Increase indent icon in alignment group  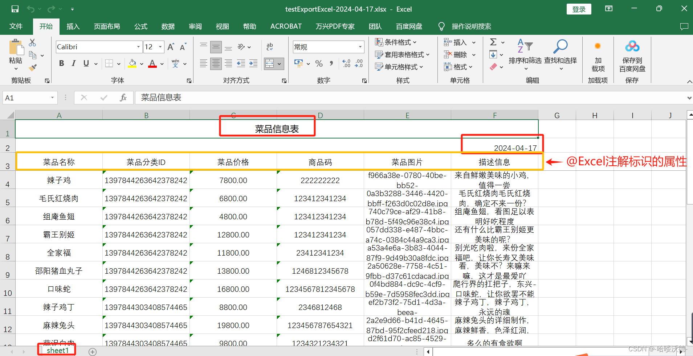253,64
